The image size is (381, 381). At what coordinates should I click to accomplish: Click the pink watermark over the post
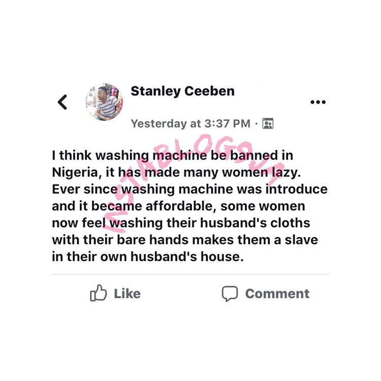193,183
